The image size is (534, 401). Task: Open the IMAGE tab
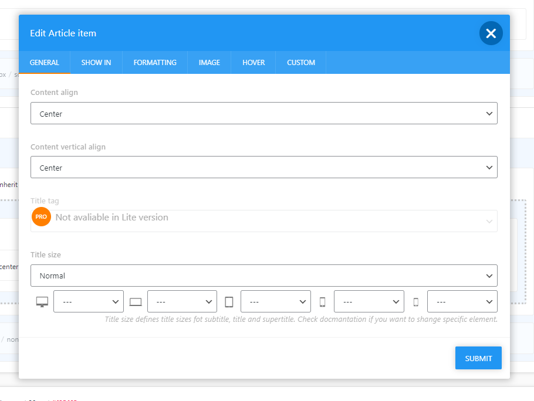tap(209, 63)
